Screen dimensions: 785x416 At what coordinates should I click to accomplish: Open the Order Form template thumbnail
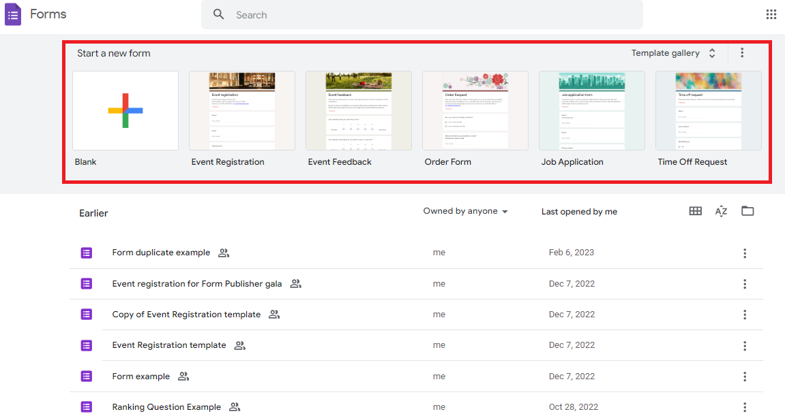point(475,110)
